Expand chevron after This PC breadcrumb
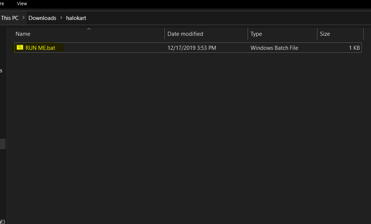Viewport: 371px width, 224px height. tap(24, 18)
